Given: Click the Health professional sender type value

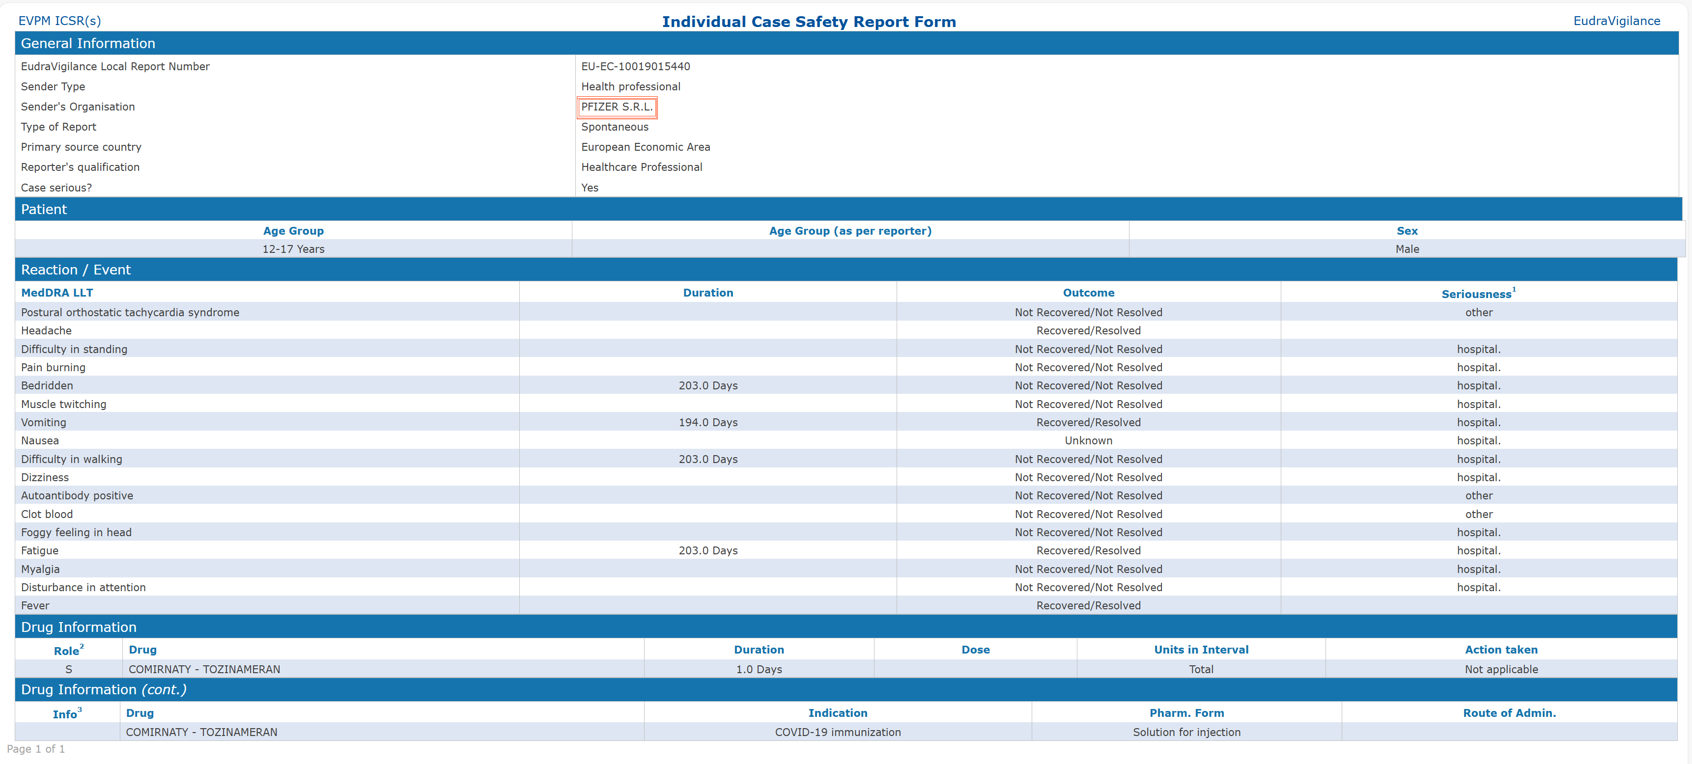Looking at the screenshot, I should [630, 86].
